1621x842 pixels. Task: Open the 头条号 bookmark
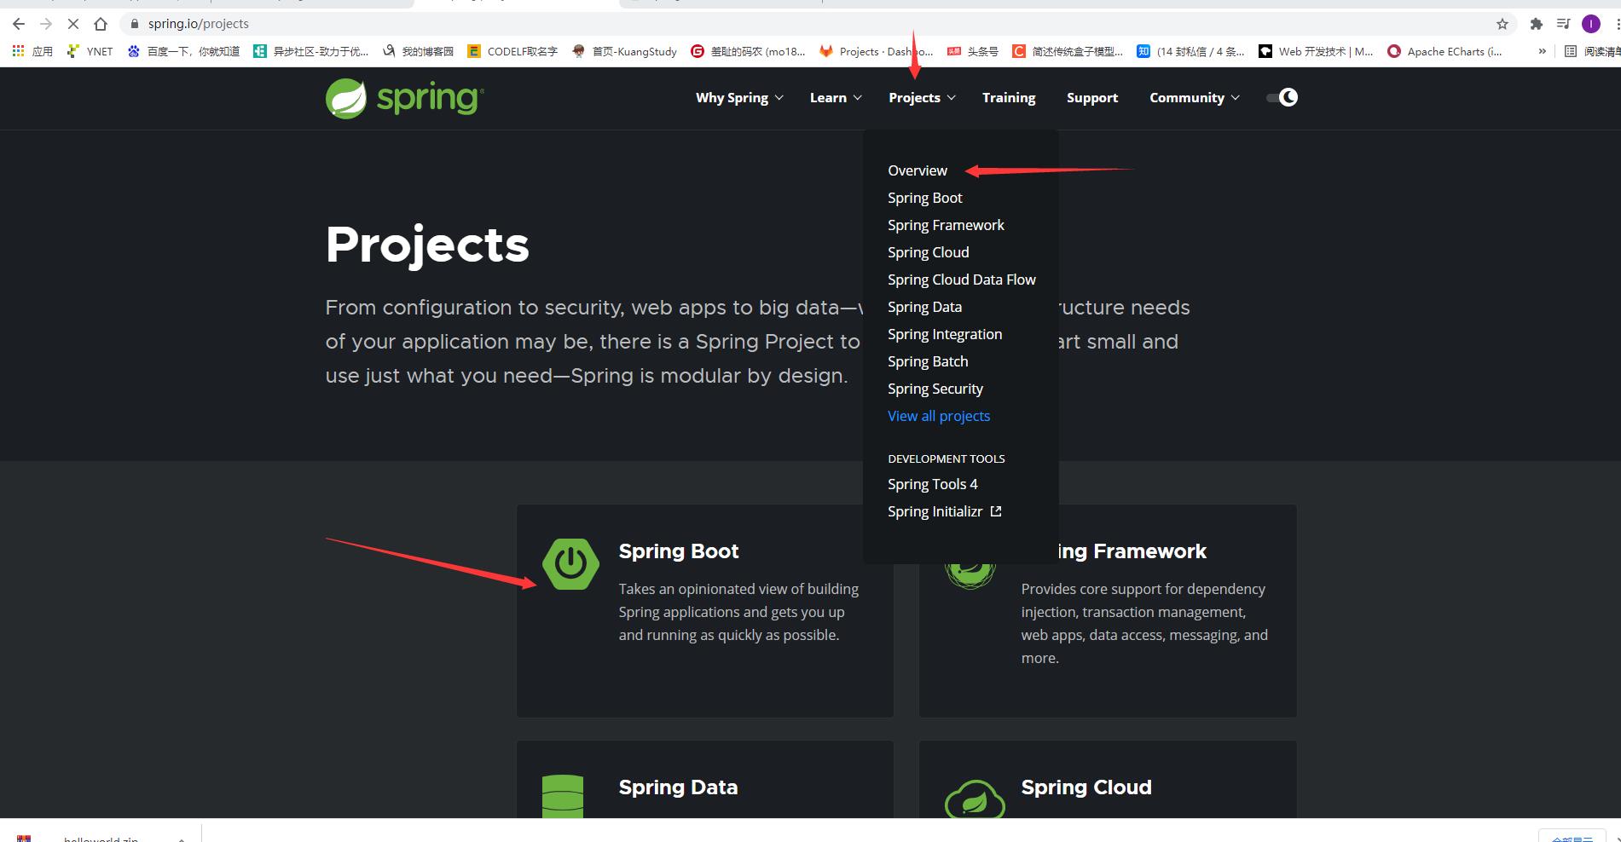tap(972, 51)
